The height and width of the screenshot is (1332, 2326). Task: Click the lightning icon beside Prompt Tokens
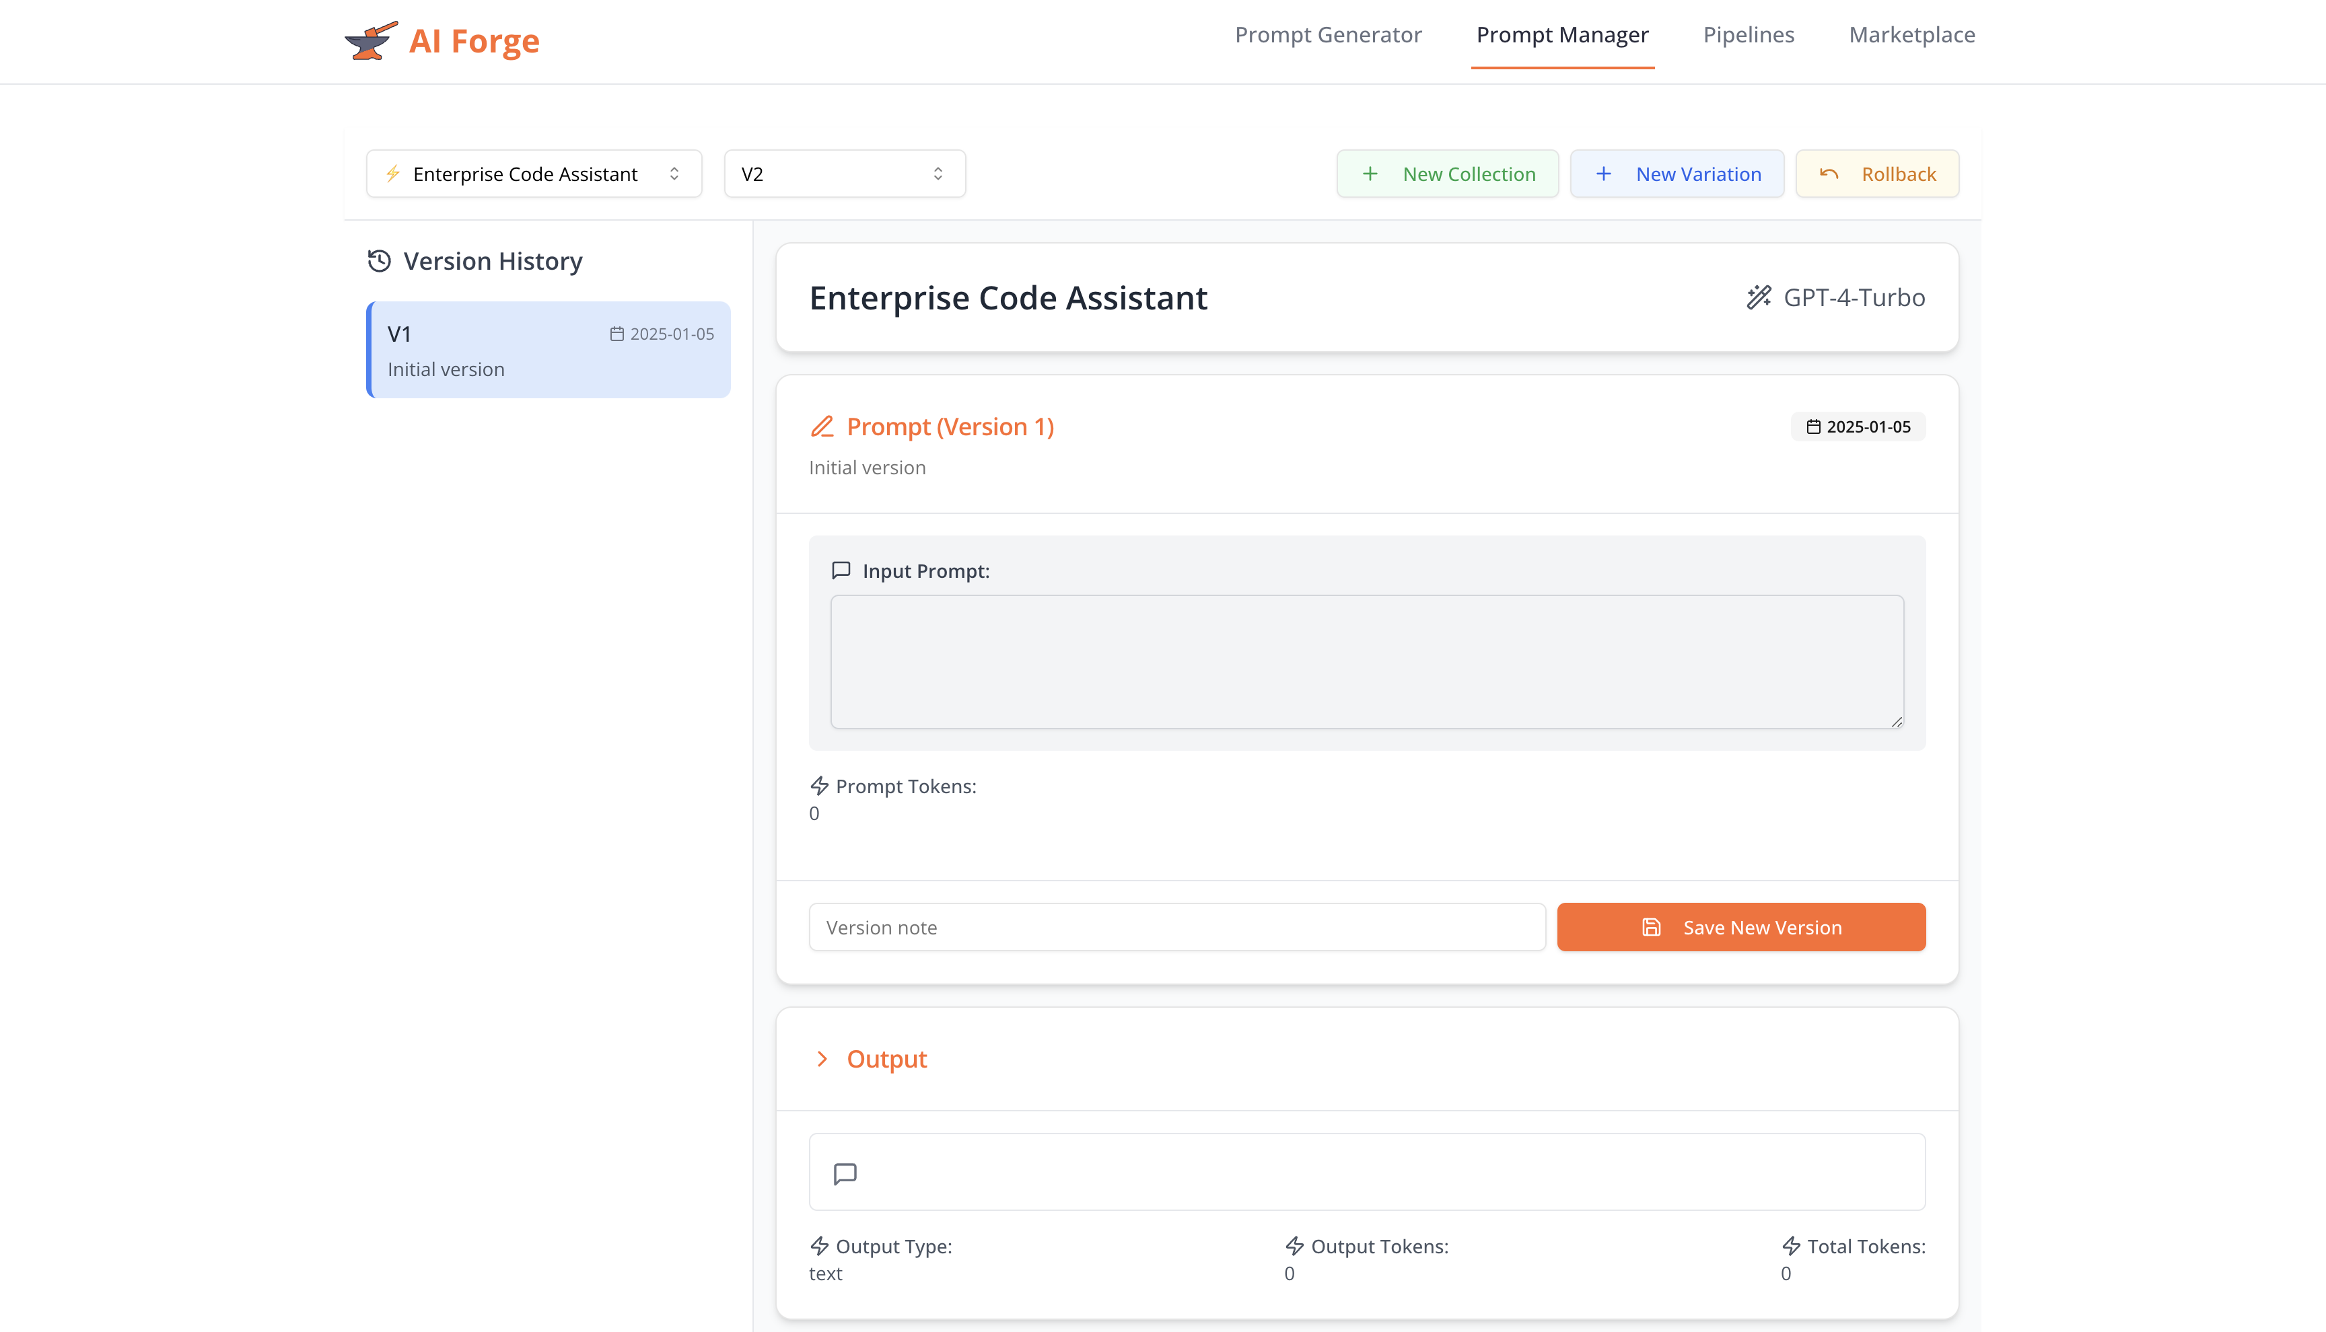tap(819, 786)
